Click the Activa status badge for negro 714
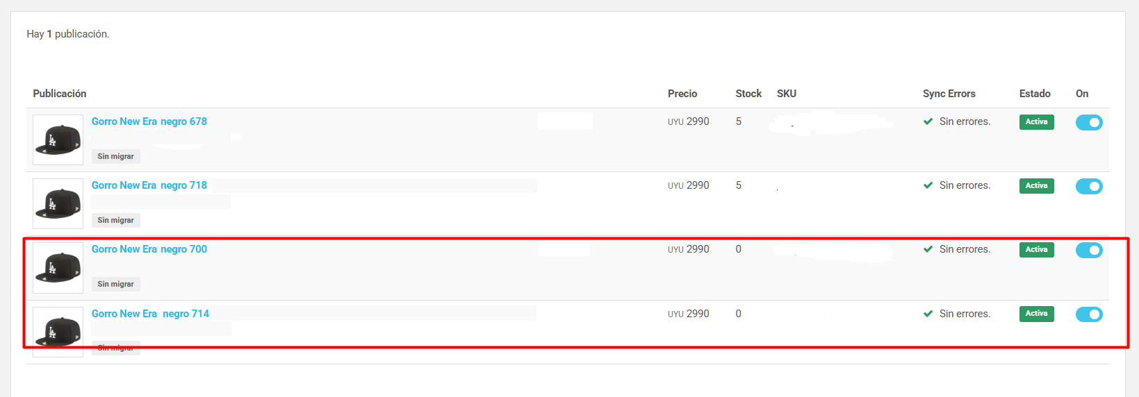Screen dimensions: 1139x397 pyautogui.click(x=1036, y=314)
